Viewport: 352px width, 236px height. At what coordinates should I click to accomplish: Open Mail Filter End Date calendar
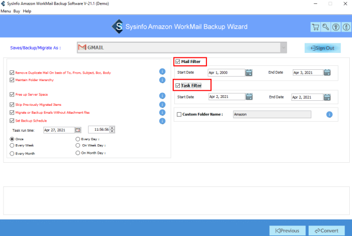[327, 73]
